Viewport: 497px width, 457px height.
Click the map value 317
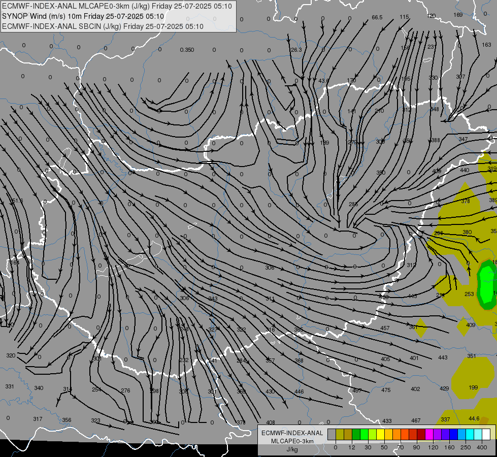(x=38, y=419)
